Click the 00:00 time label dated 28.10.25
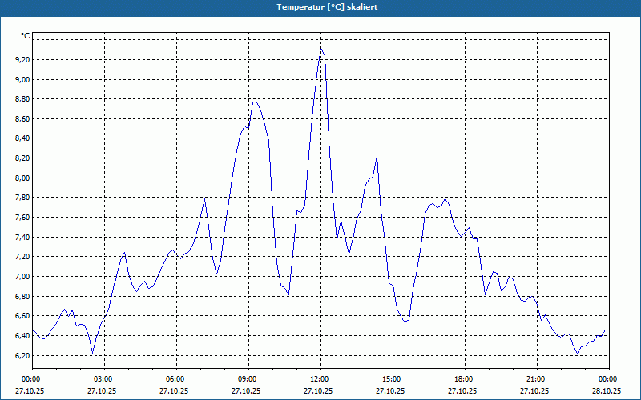The image size is (641, 400). (607, 379)
